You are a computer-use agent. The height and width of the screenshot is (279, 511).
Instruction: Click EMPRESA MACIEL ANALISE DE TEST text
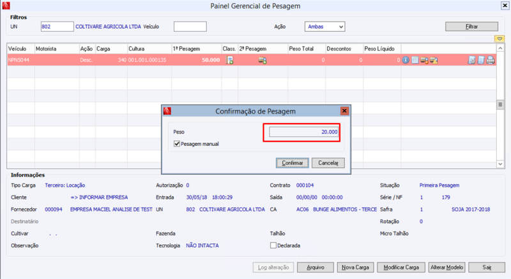tap(111, 210)
